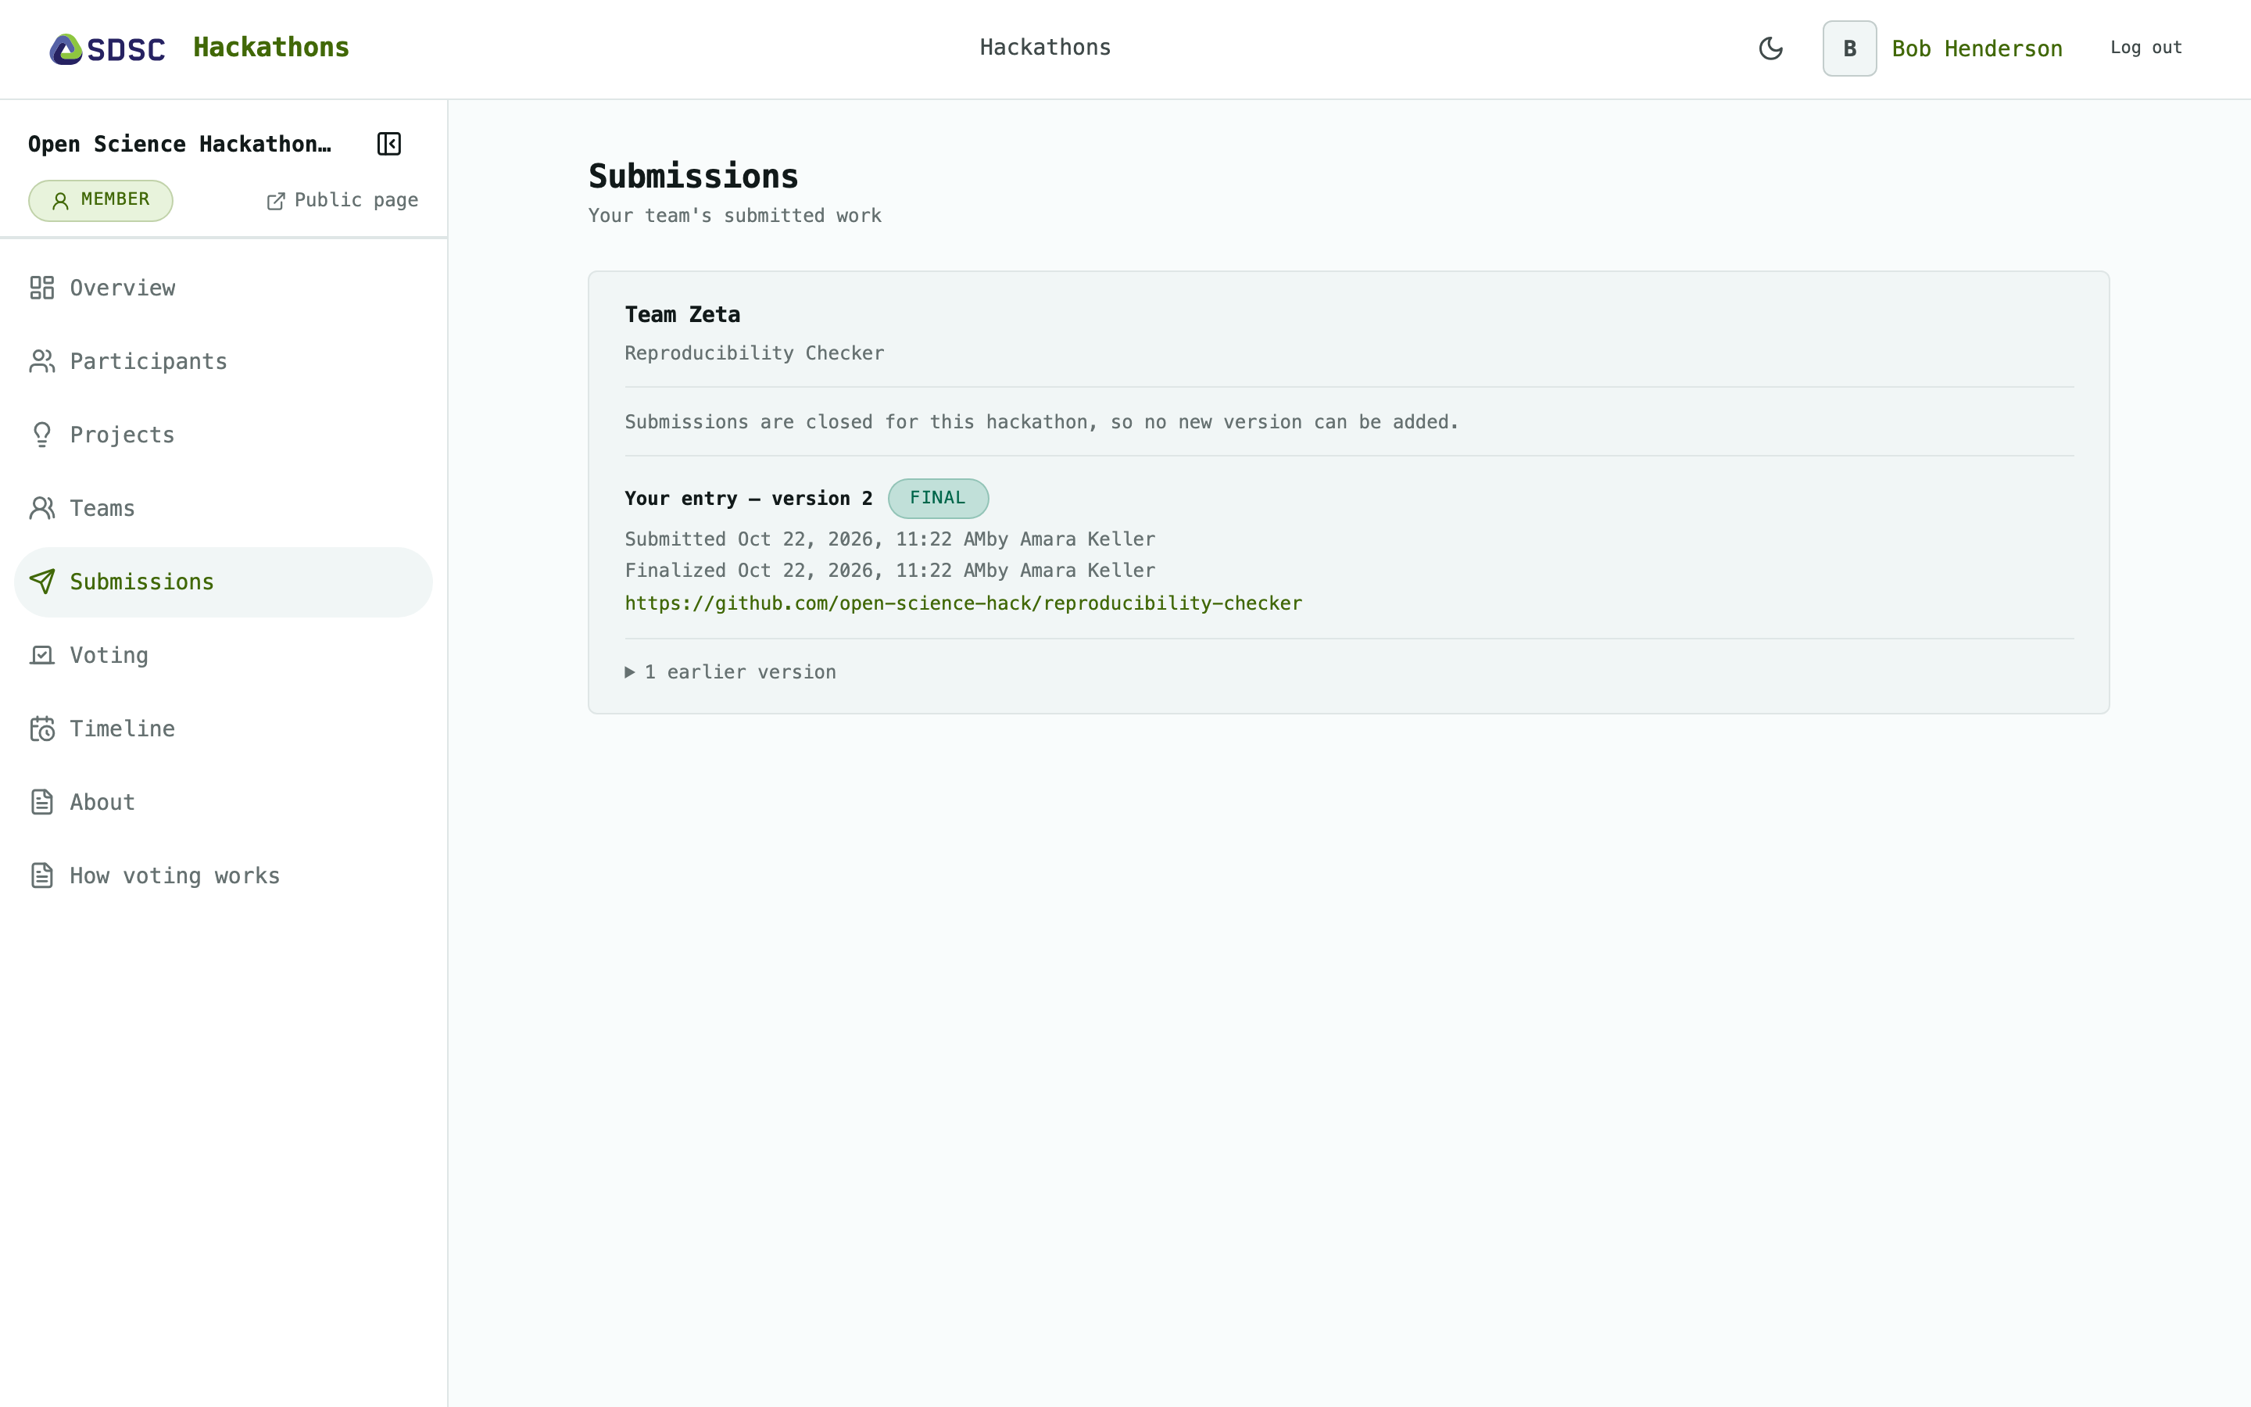Open the Teams section

pos(224,508)
